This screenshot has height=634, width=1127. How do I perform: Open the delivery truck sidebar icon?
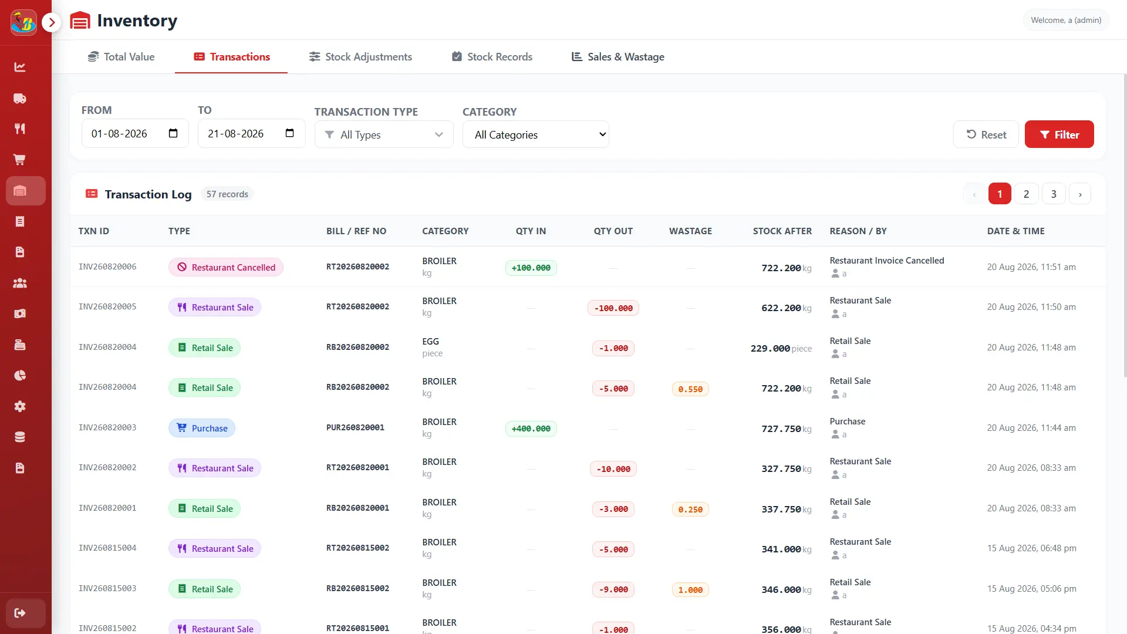[20, 98]
